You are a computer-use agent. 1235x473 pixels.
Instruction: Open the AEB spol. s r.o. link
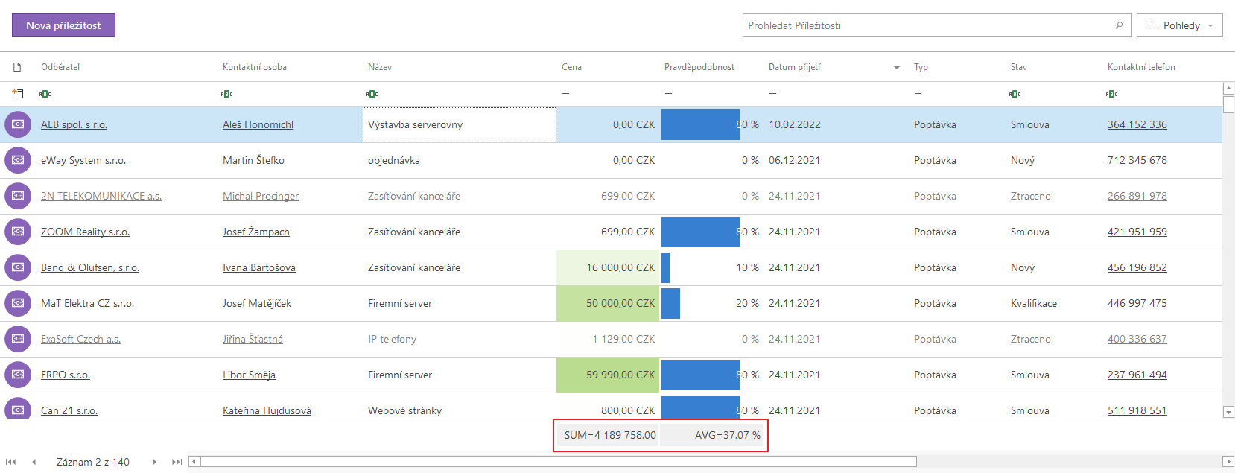click(x=74, y=124)
